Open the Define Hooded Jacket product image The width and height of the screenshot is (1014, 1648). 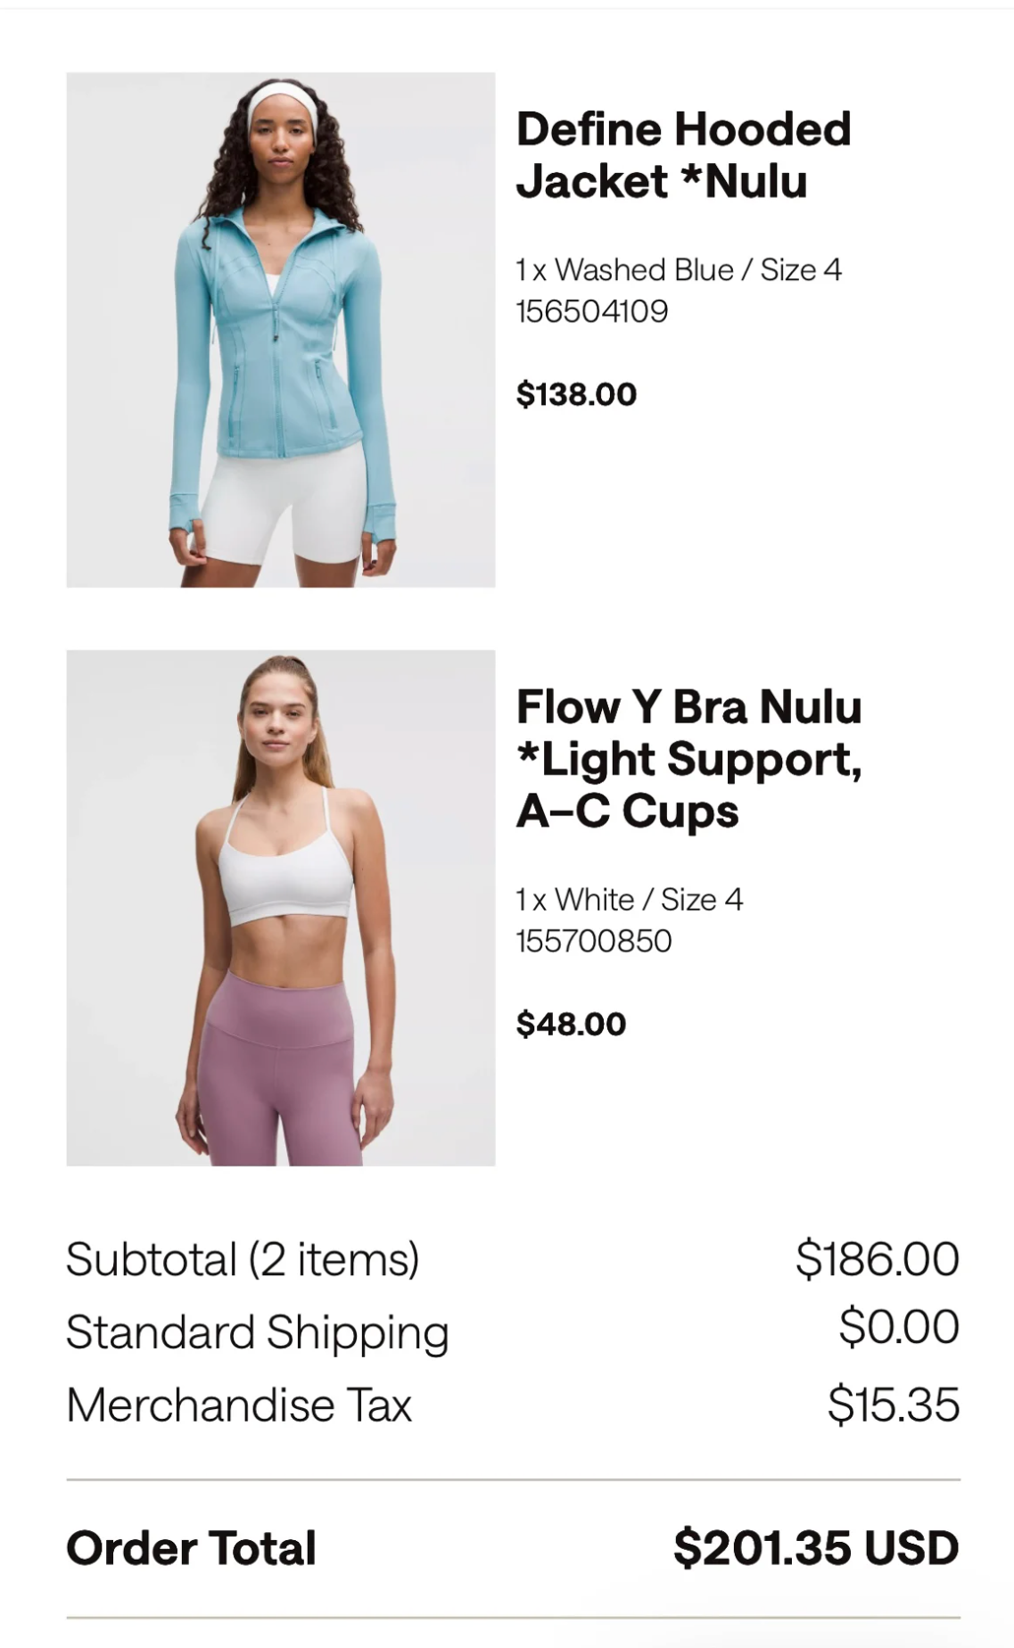point(281,330)
